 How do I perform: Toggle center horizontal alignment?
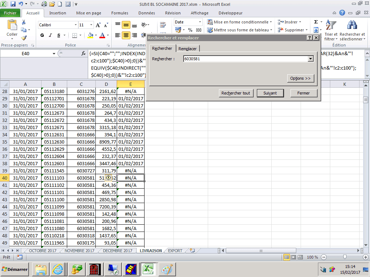click(x=126, y=35)
